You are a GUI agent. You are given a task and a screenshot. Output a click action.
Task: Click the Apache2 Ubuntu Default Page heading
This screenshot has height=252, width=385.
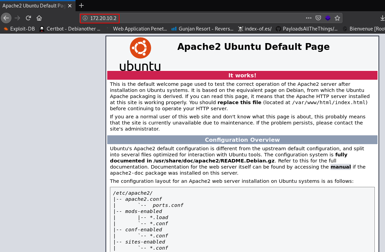coord(253,46)
